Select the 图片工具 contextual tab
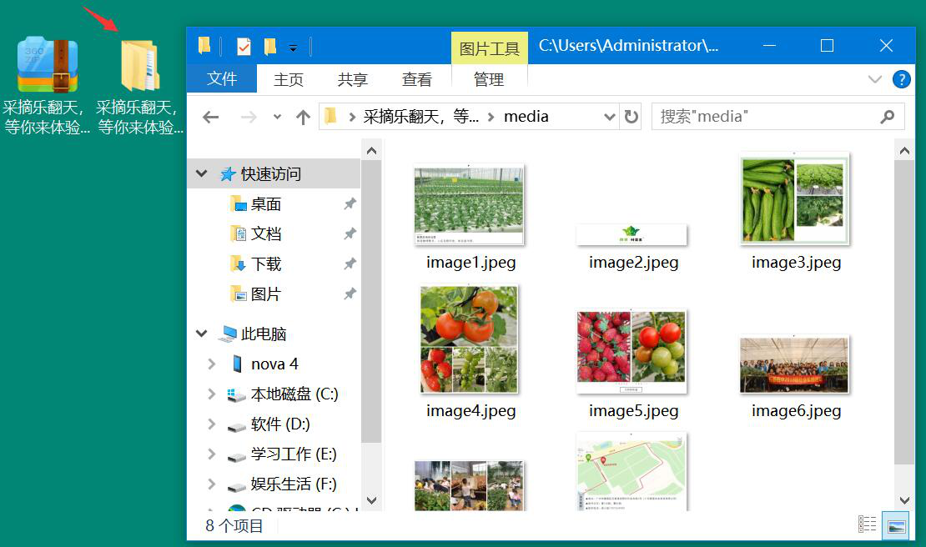The width and height of the screenshot is (926, 547). (x=490, y=48)
